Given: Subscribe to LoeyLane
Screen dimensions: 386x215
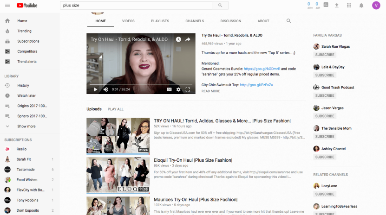Looking at the screenshot, I should [325, 194].
